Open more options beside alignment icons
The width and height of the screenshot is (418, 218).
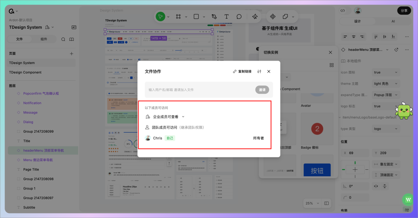407,37
